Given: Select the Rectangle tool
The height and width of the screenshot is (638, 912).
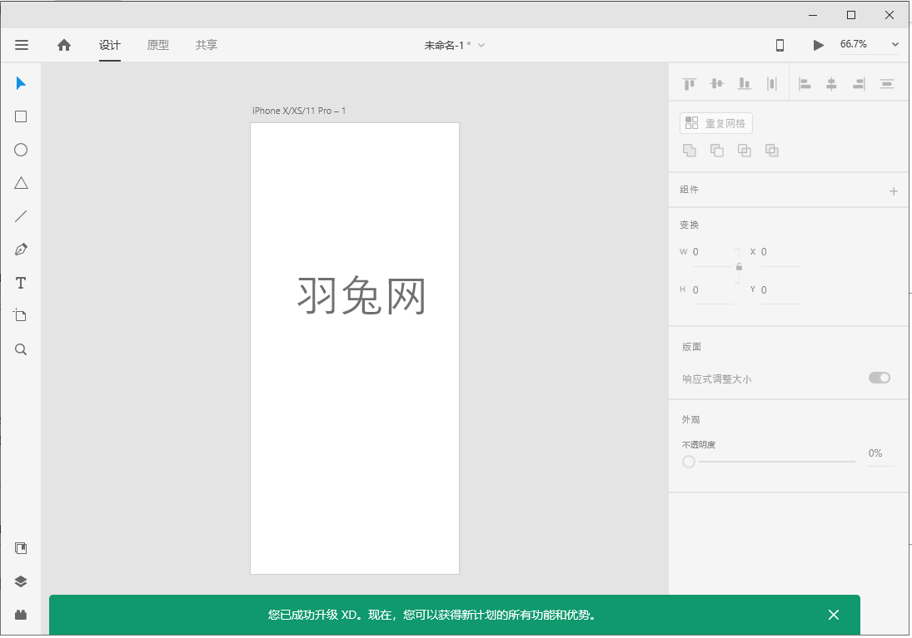Looking at the screenshot, I should pos(21,116).
